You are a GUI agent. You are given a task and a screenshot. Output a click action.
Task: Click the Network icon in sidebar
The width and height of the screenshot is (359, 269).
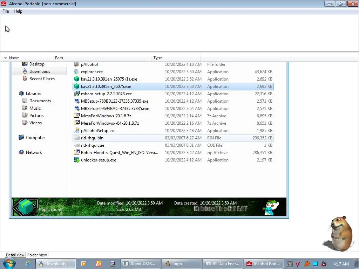(21, 152)
